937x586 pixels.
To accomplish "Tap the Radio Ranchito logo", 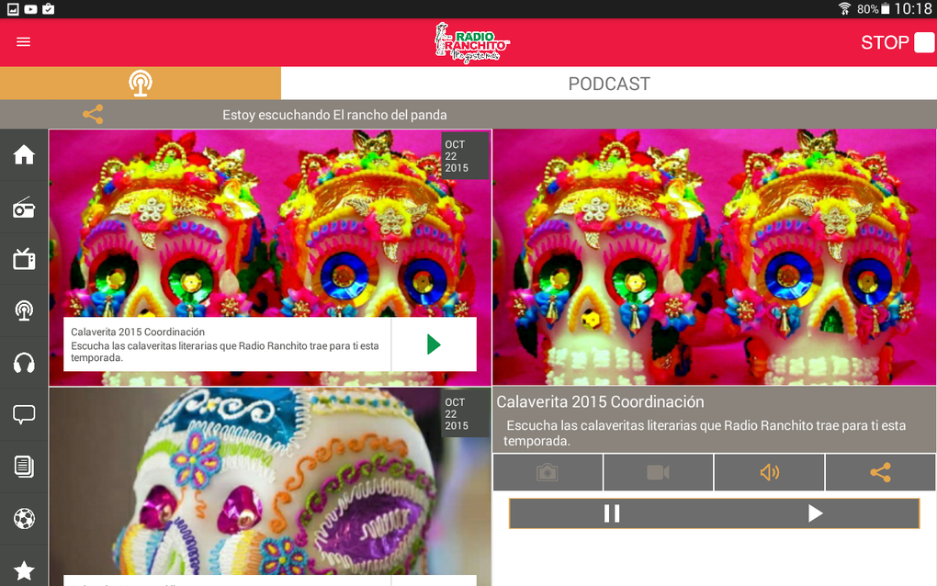I will (471, 42).
